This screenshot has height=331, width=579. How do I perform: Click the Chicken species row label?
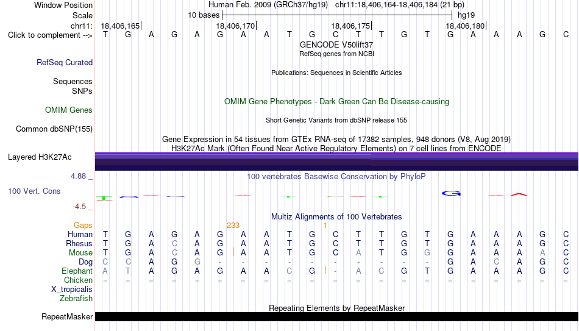(x=78, y=280)
